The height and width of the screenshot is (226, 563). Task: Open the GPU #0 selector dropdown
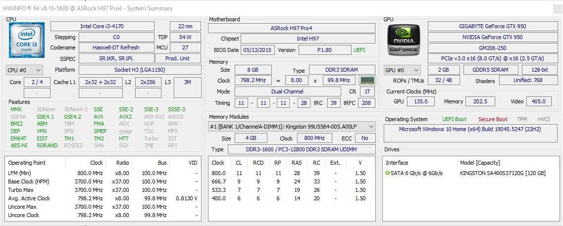point(402,70)
